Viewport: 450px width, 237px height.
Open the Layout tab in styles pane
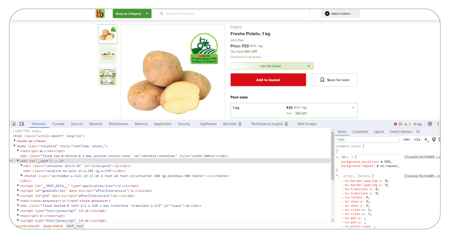379,132
